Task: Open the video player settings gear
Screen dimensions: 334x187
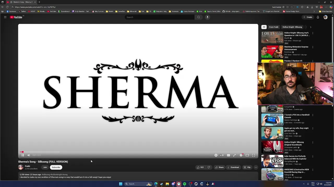Action: [241, 155]
